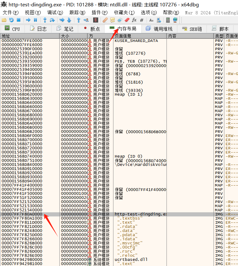238x266 pixels.
Task: Open the Labels tag icon
Action: tap(119, 20)
